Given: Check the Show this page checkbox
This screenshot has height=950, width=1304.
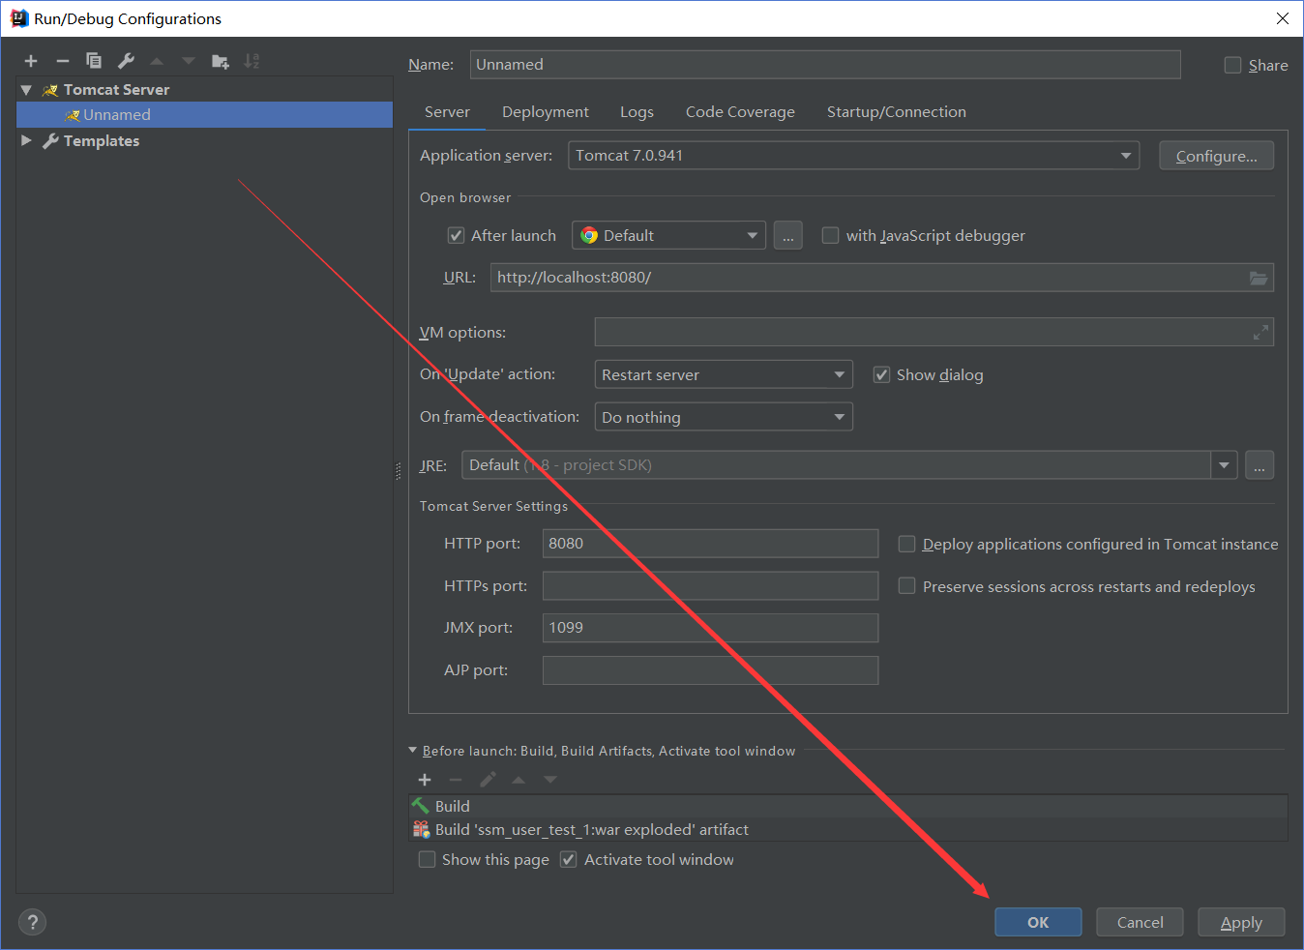Looking at the screenshot, I should [x=427, y=859].
